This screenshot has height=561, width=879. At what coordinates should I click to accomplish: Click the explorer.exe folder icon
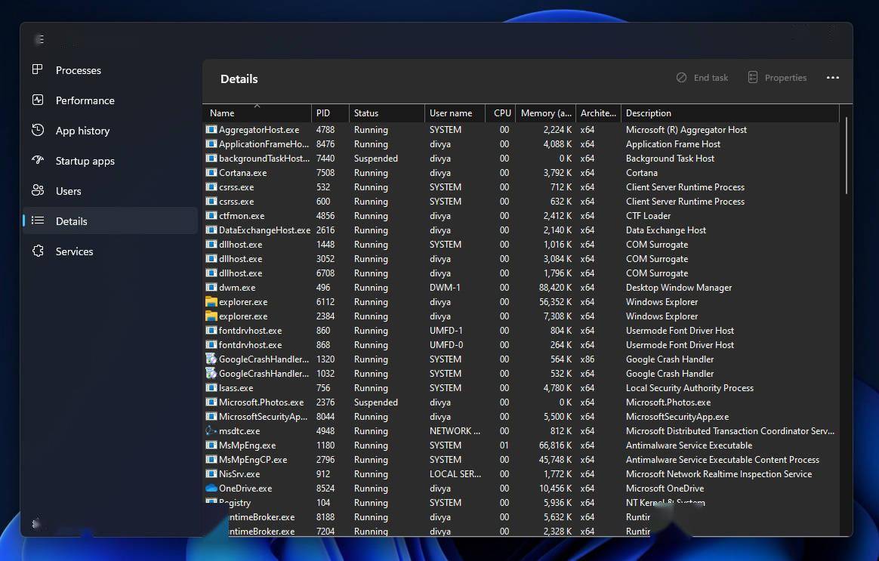point(210,301)
